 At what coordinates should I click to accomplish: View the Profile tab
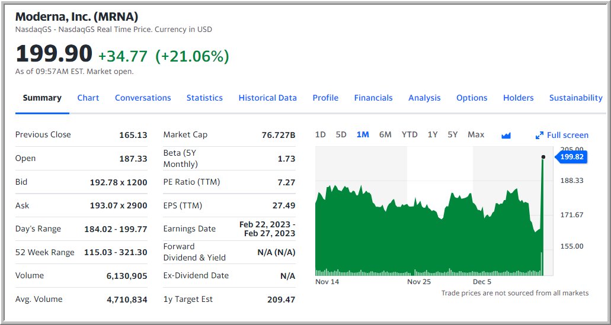pos(325,98)
